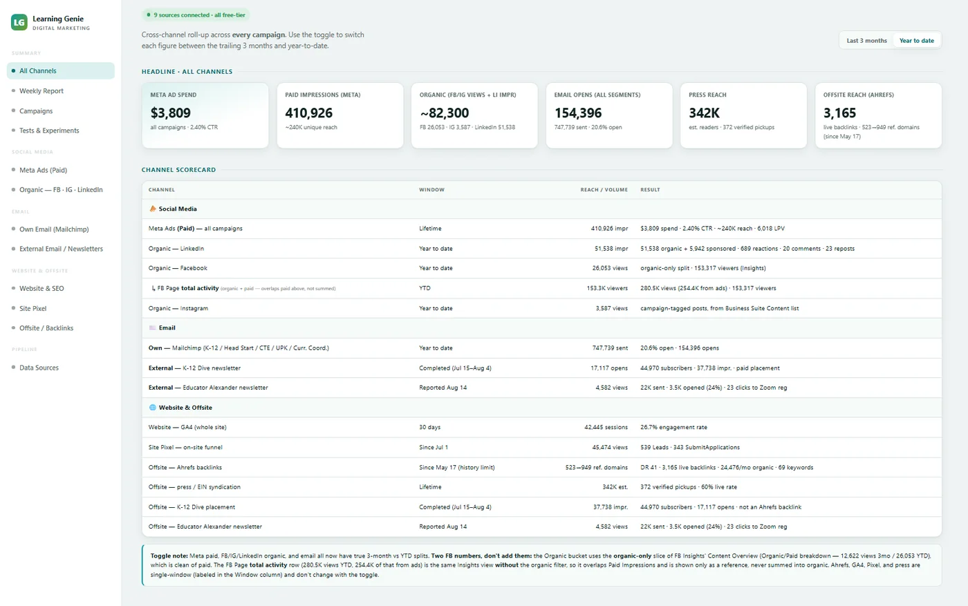Click the FB Page total activity row
Screen dimensions: 968x606
[x=542, y=288]
